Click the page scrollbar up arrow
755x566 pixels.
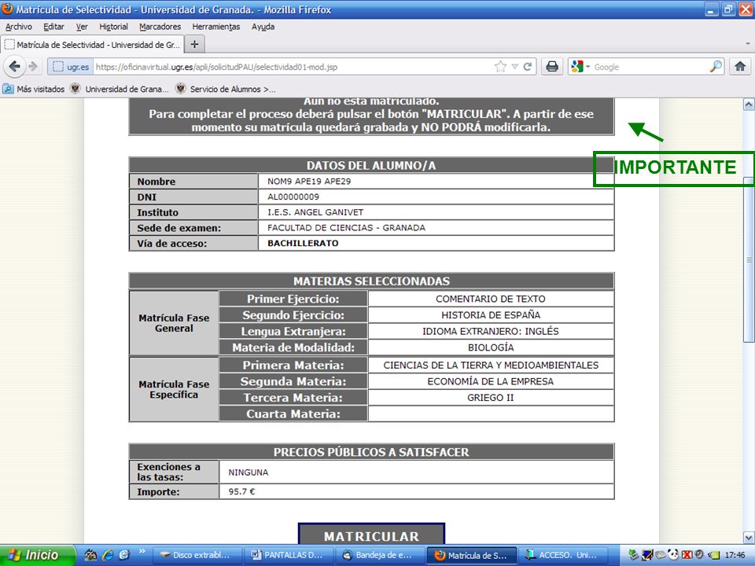point(749,104)
